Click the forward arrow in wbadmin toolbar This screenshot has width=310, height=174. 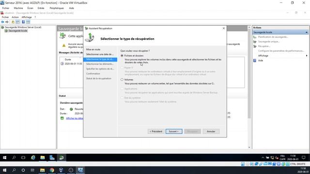point(7,22)
